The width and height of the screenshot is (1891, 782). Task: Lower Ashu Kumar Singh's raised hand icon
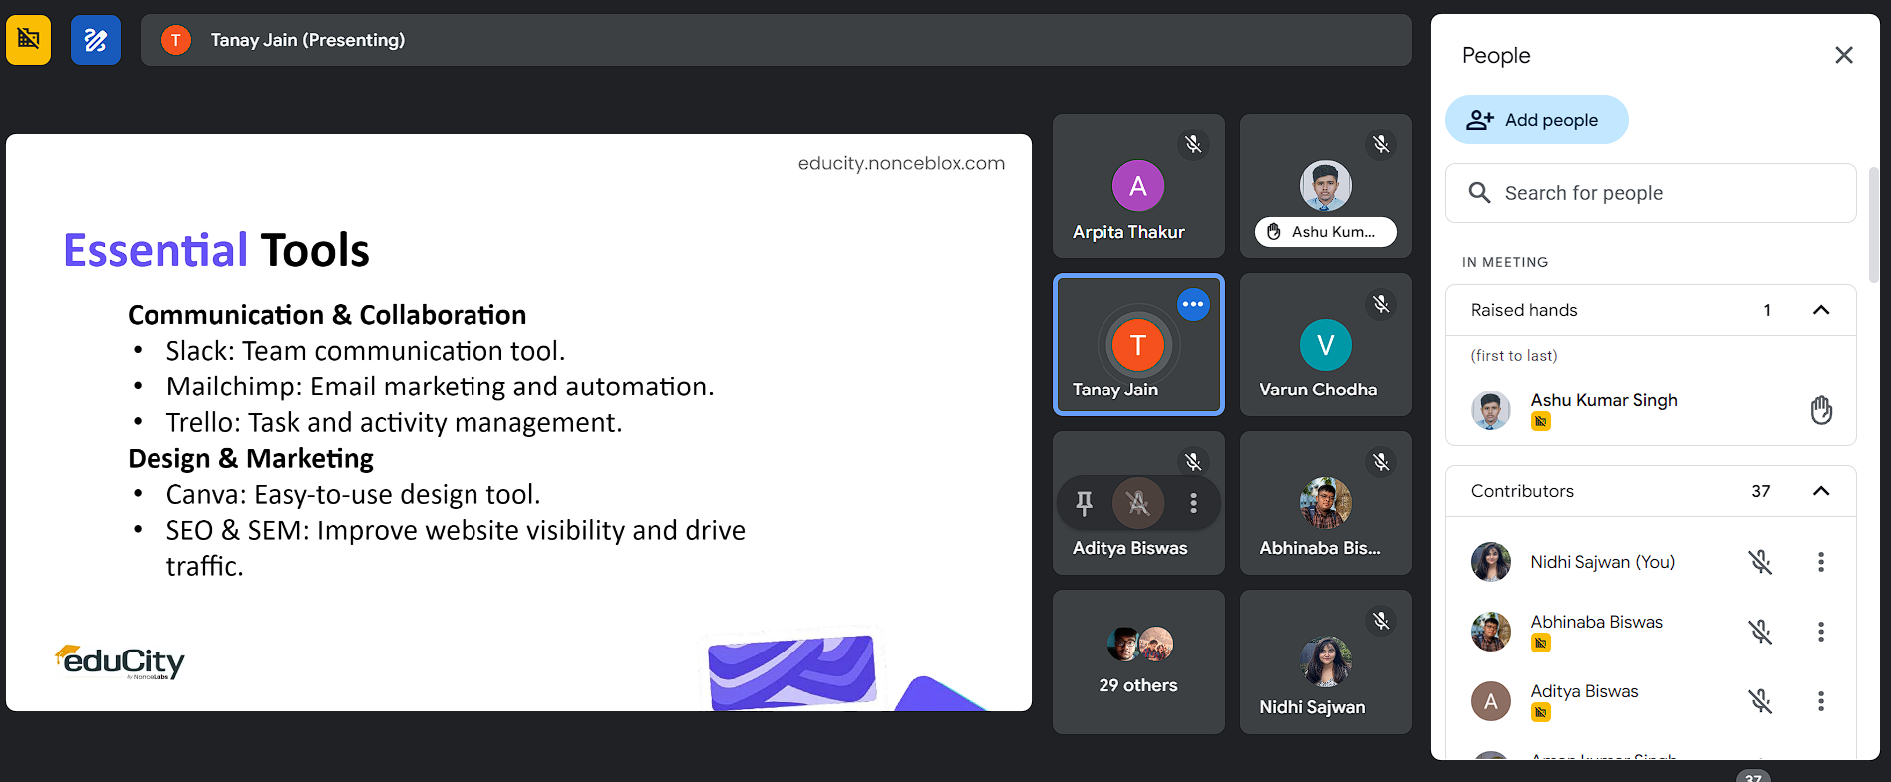1821,410
